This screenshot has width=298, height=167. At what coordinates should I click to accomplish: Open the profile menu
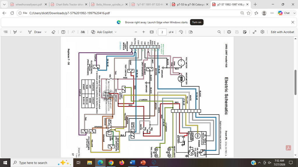pos(264,13)
